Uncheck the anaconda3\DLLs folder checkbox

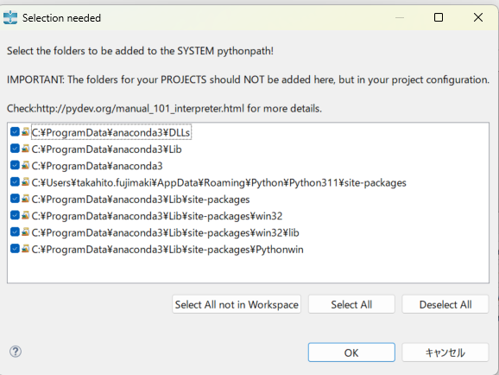(x=15, y=131)
